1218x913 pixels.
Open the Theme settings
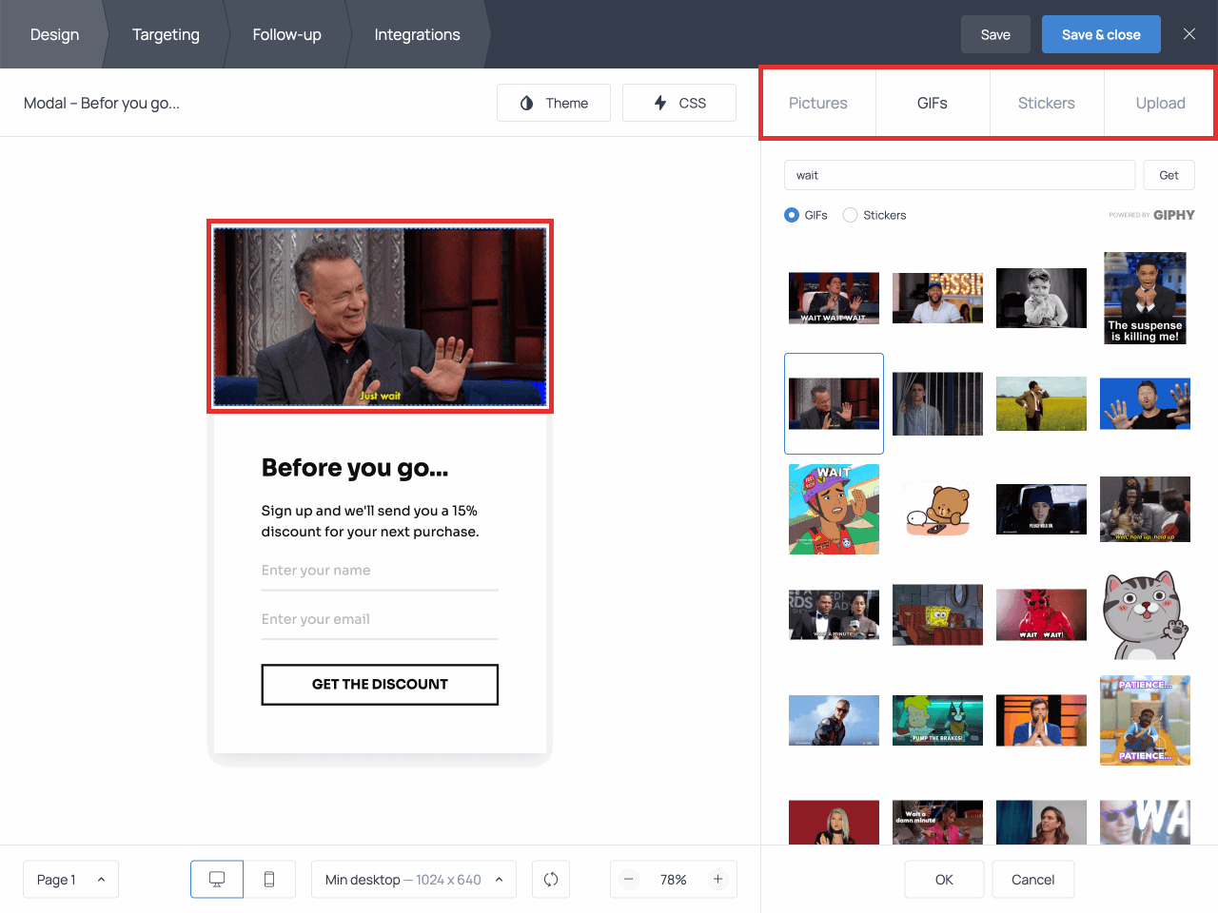pos(554,103)
